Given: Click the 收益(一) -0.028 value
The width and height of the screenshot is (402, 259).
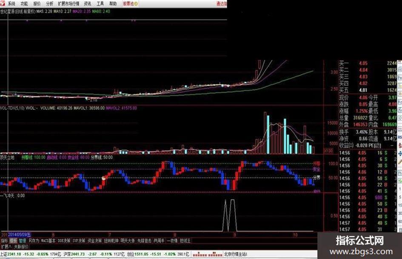Looking at the screenshot, I should (x=361, y=145).
